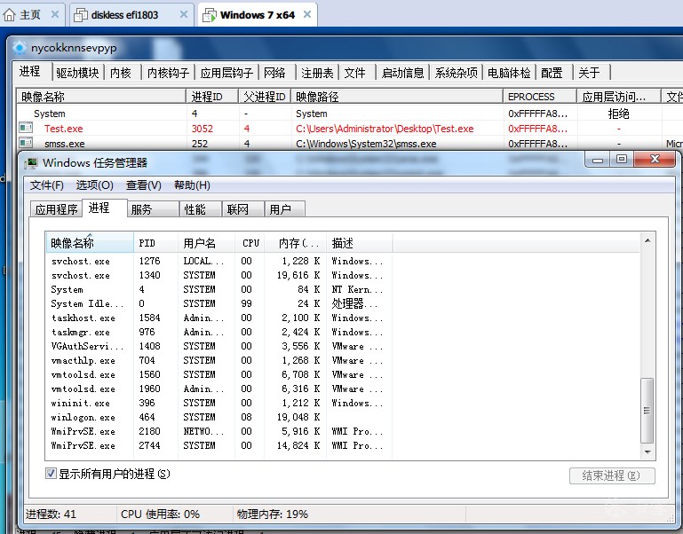The image size is (683, 534).
Task: Open the 应用层钩子 tab
Action: click(x=226, y=73)
